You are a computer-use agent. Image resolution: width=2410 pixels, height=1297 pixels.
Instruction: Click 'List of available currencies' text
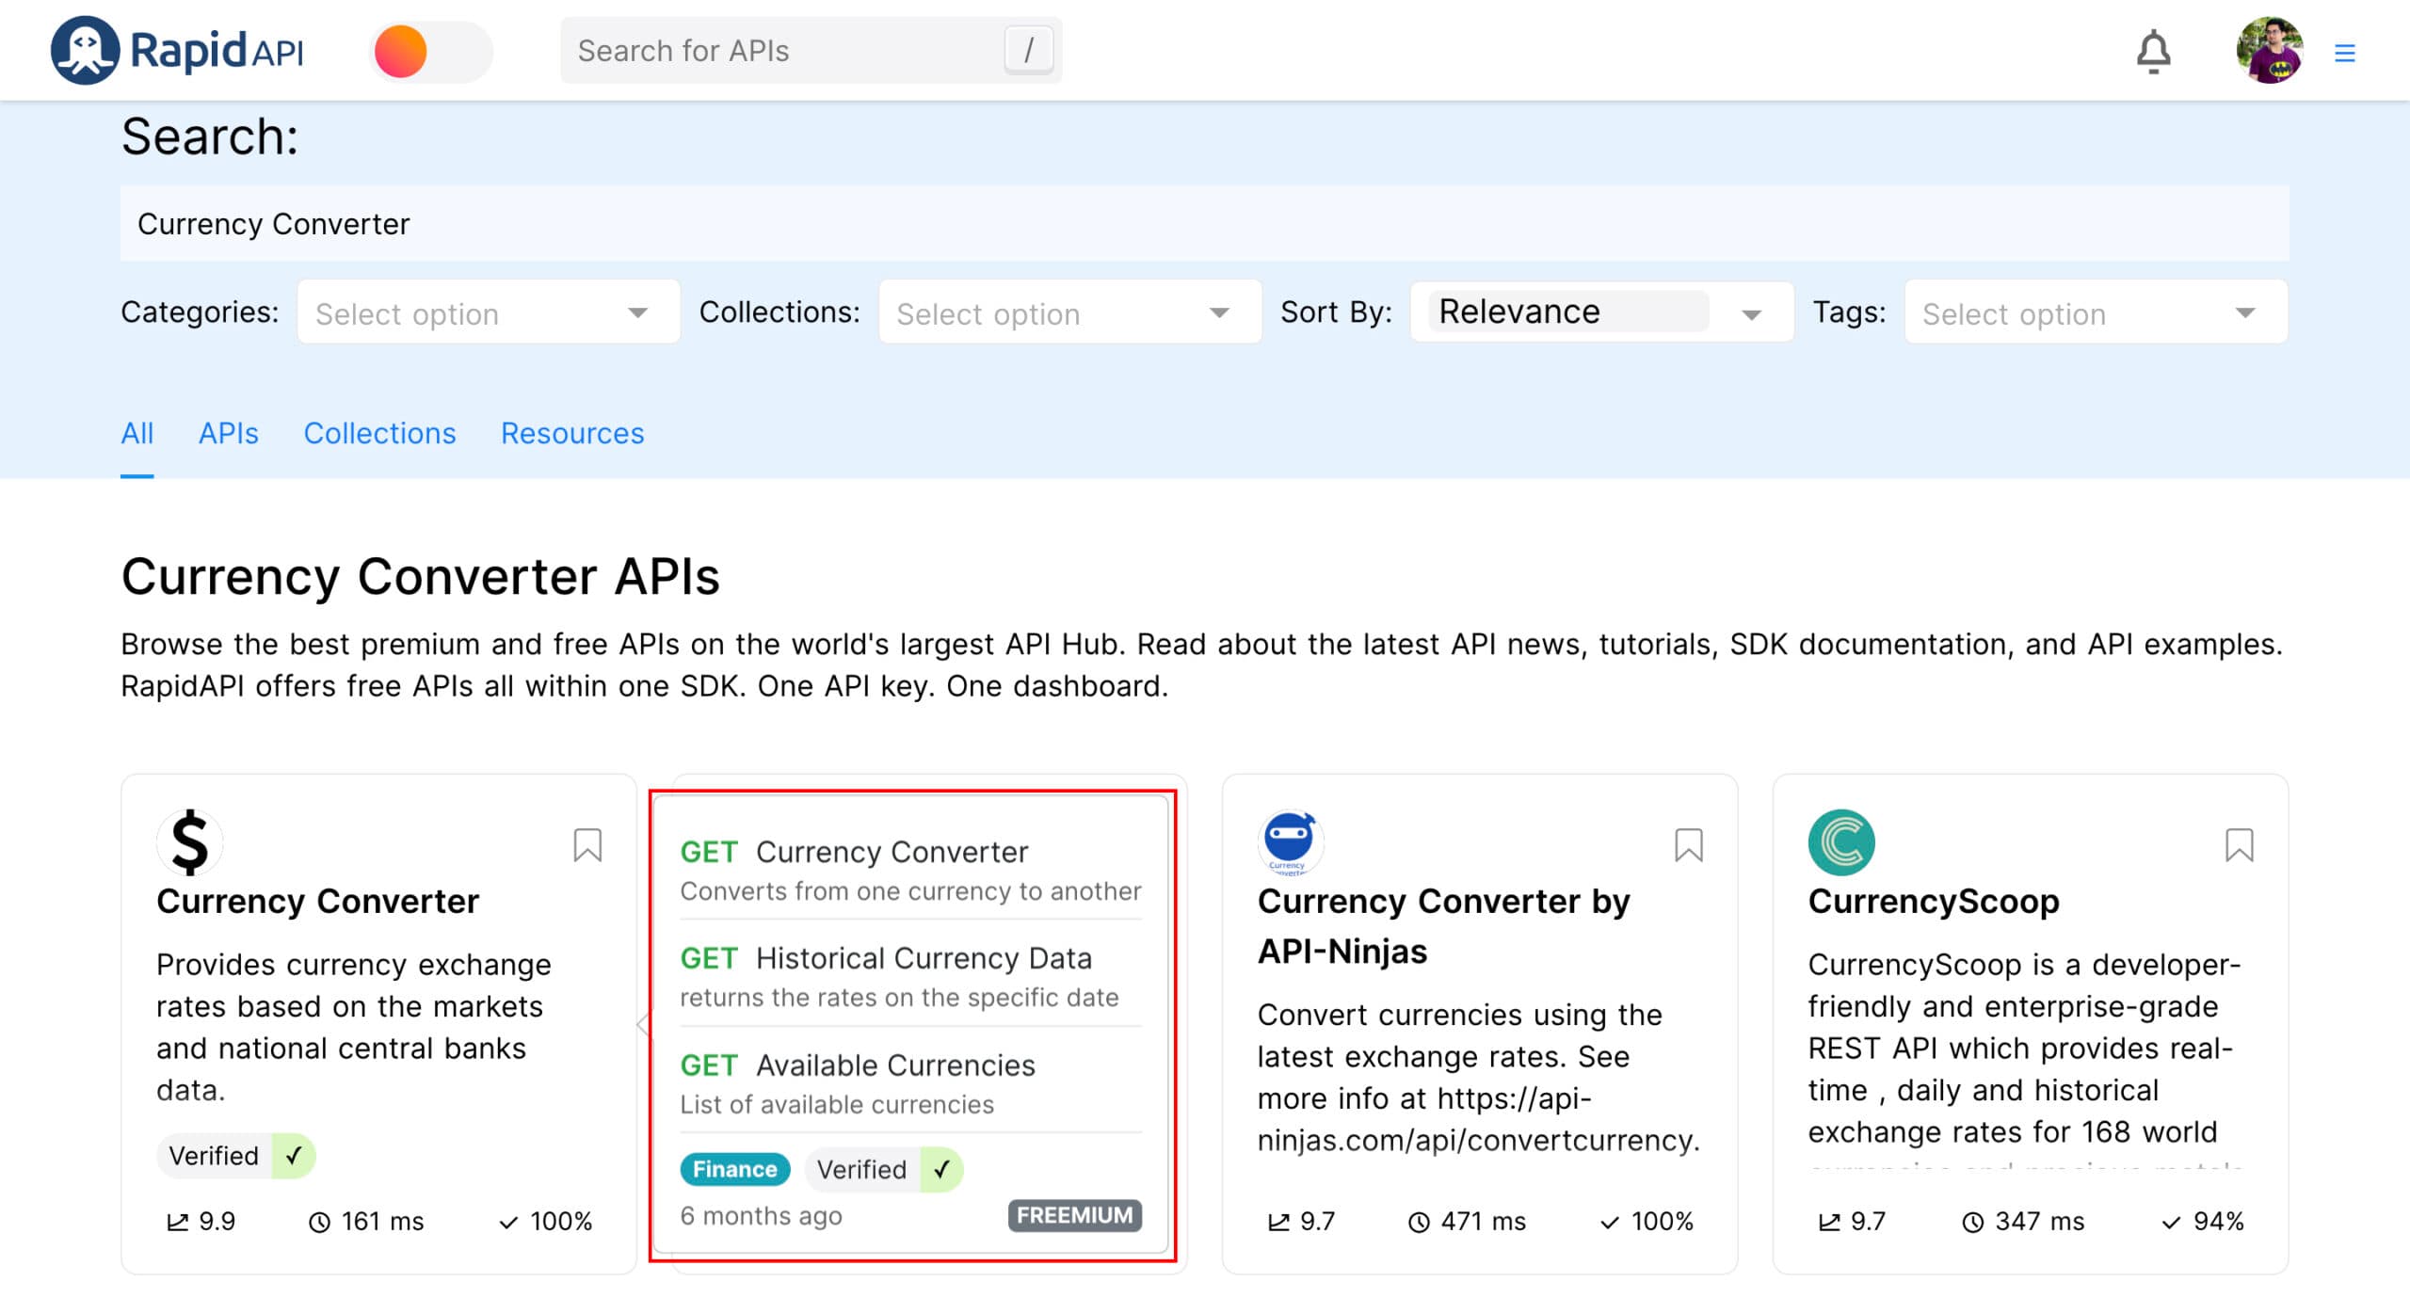coord(837,1103)
